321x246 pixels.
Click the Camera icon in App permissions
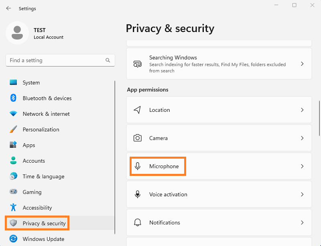tap(138, 138)
